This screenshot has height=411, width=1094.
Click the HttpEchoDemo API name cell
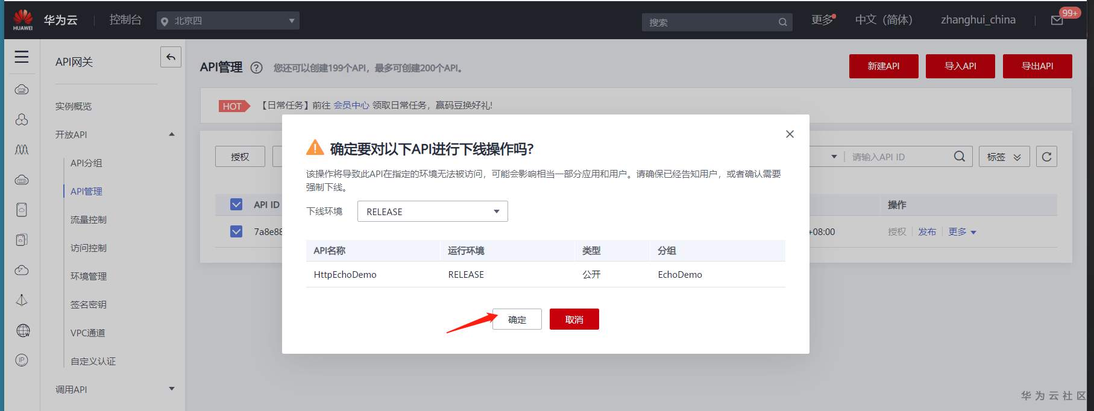coord(345,274)
